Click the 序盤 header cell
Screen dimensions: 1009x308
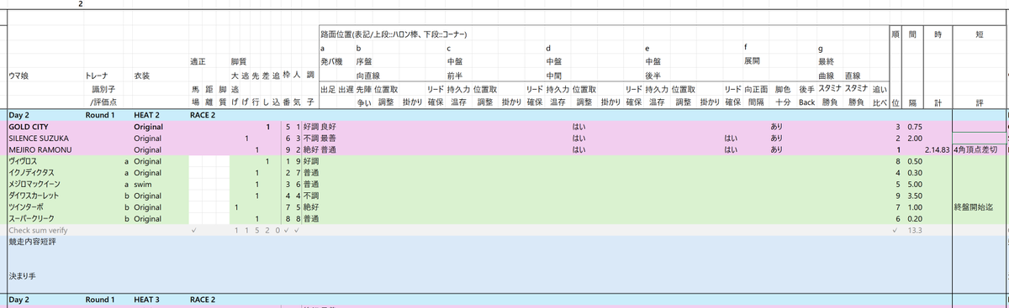[x=365, y=61]
